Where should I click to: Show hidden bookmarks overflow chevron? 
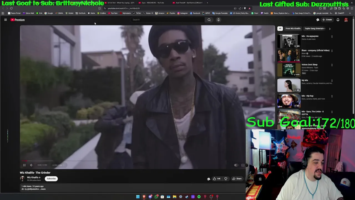pyautogui.click(x=350, y=13)
